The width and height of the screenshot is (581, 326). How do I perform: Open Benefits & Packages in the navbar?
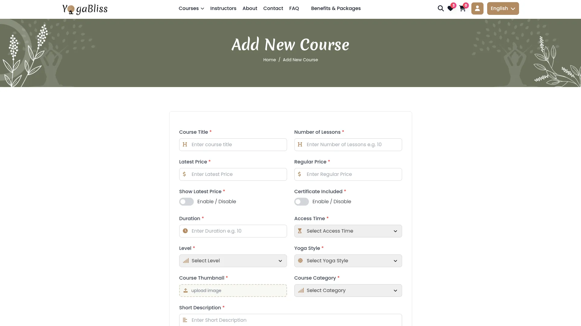pyautogui.click(x=336, y=8)
